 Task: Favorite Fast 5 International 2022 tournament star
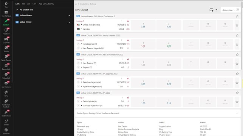click(237, 54)
